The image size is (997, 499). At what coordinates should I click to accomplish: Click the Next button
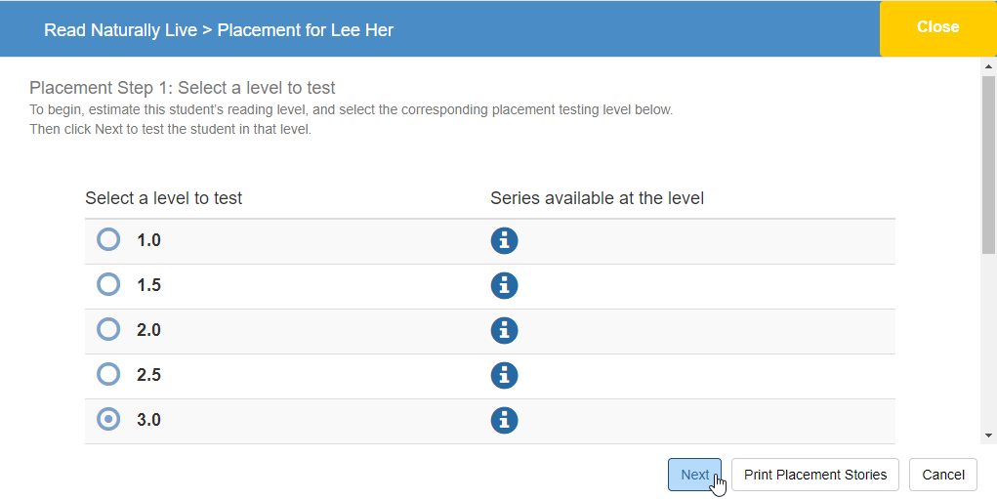pyautogui.click(x=694, y=475)
